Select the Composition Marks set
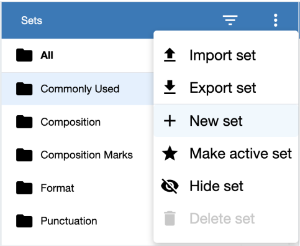 pyautogui.click(x=78, y=155)
